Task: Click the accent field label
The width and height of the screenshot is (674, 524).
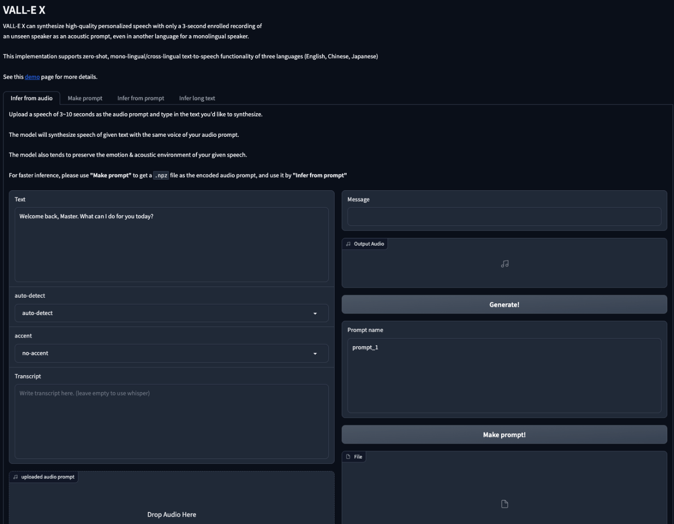Action: 23,336
